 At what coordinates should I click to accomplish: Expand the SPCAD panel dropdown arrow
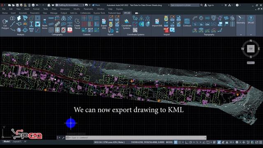(x=251, y=35)
